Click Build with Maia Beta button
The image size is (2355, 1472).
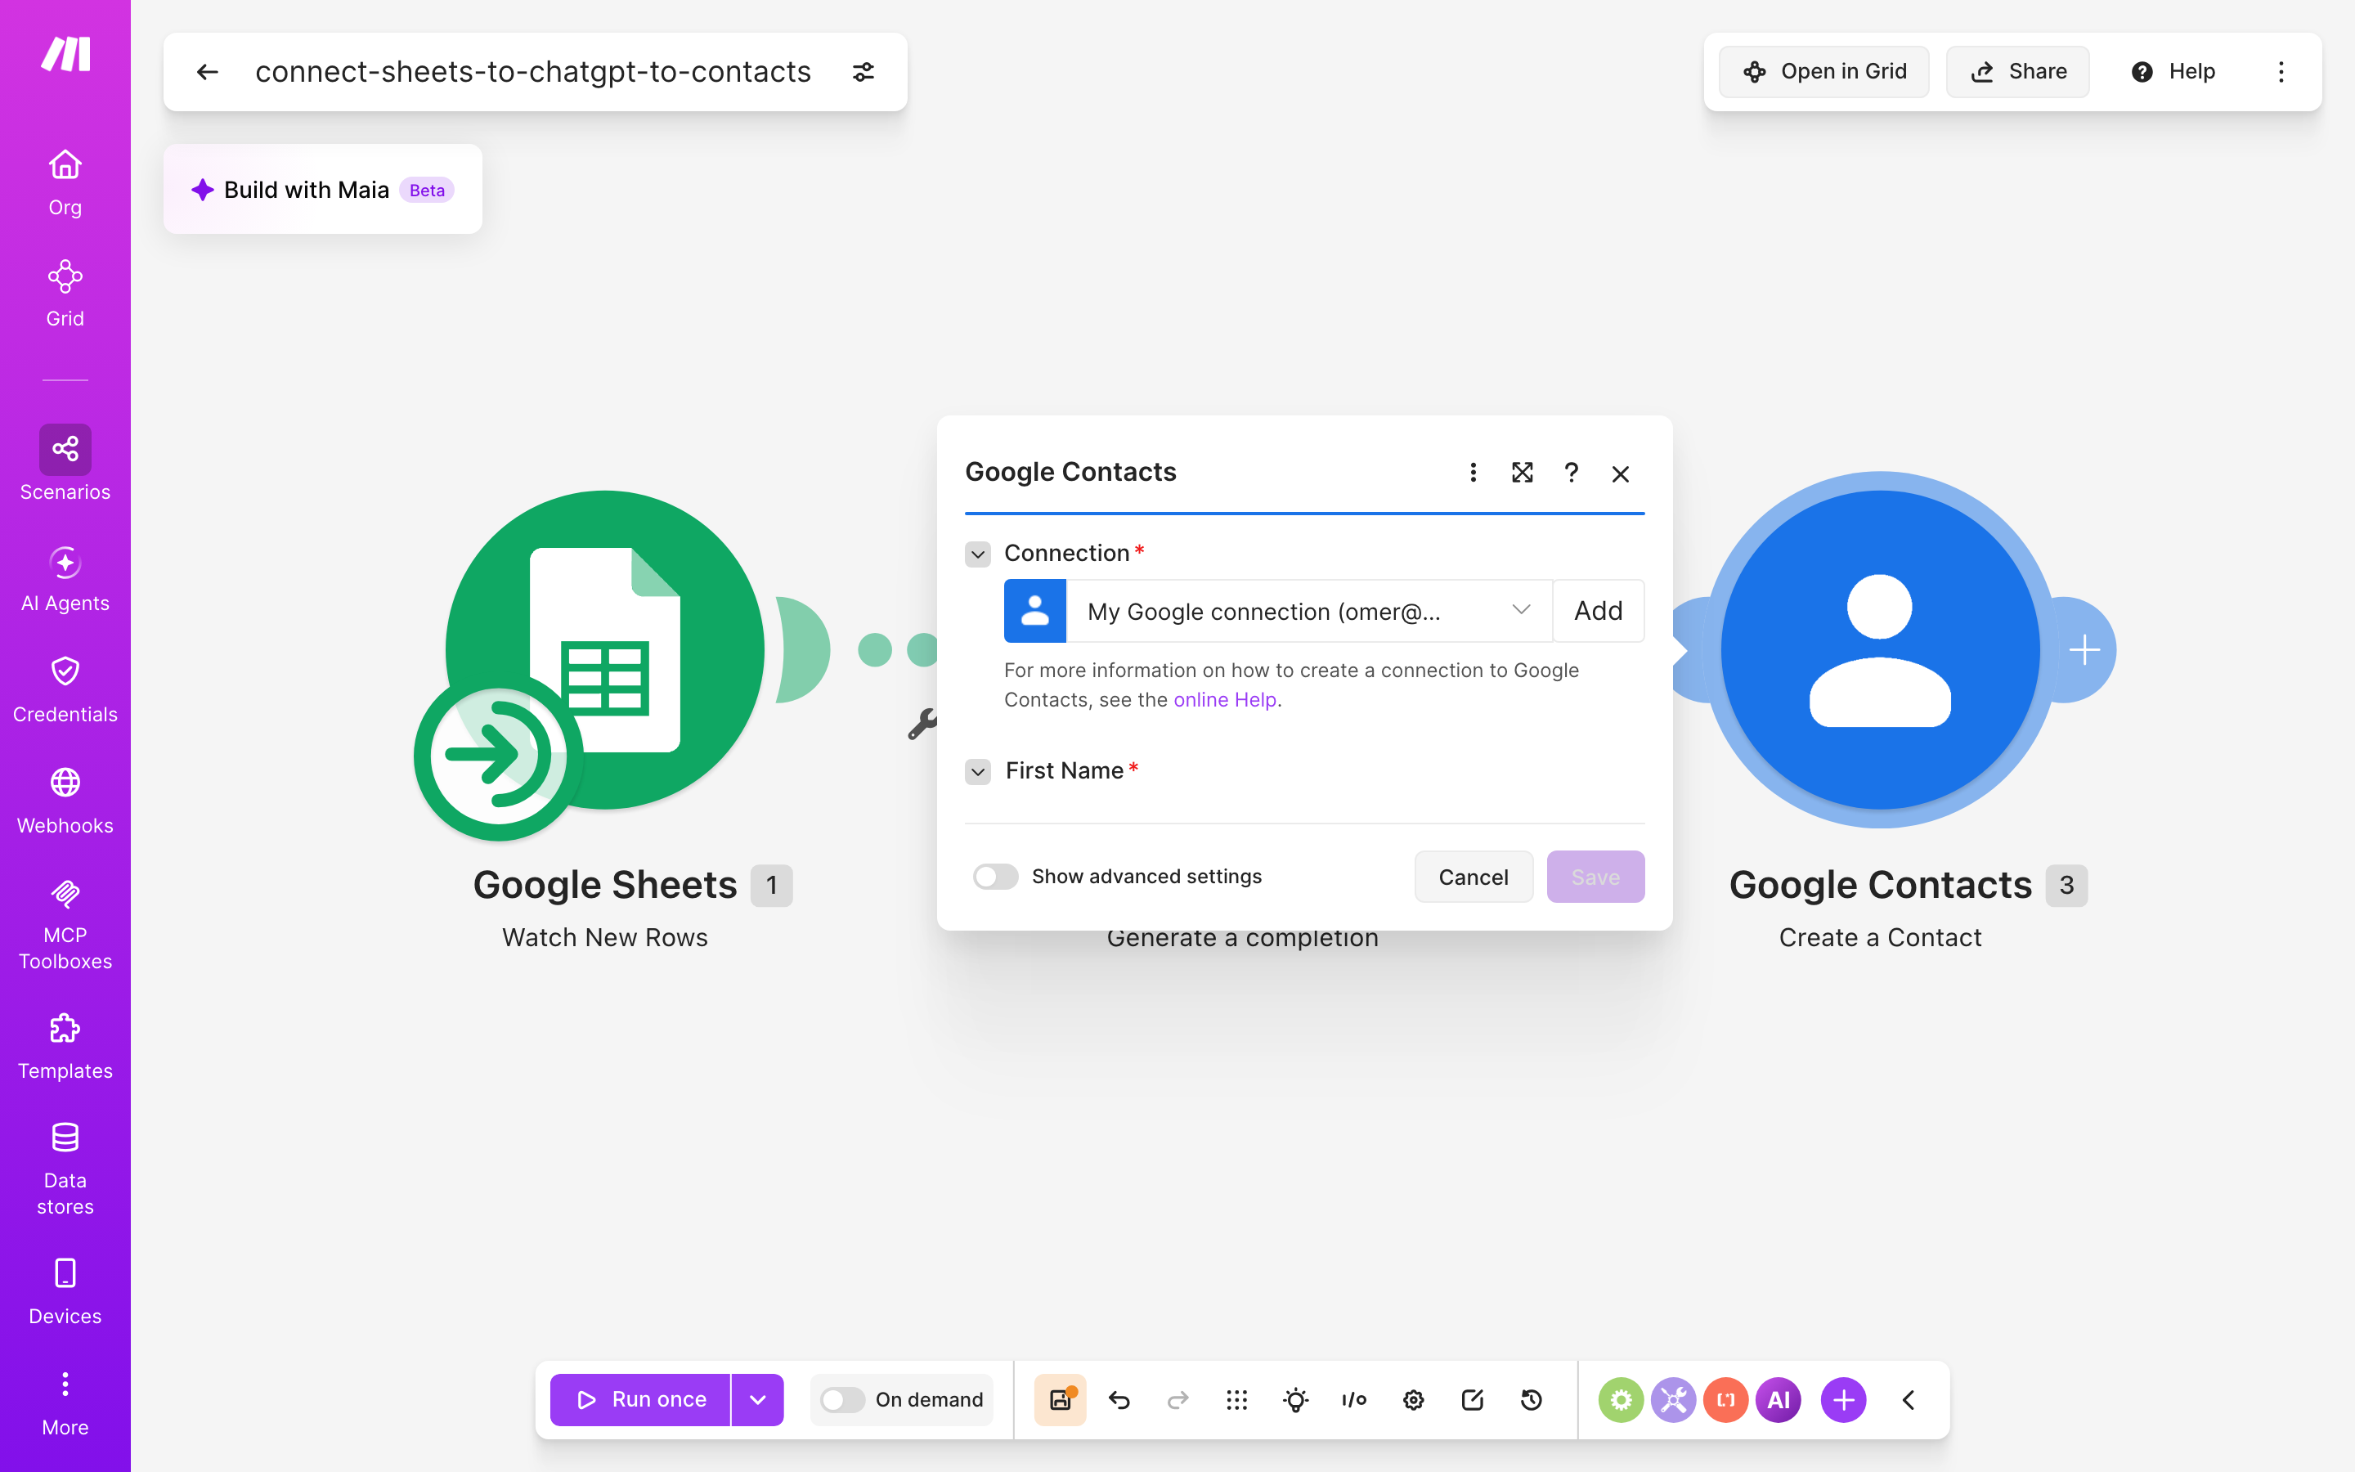tap(323, 189)
